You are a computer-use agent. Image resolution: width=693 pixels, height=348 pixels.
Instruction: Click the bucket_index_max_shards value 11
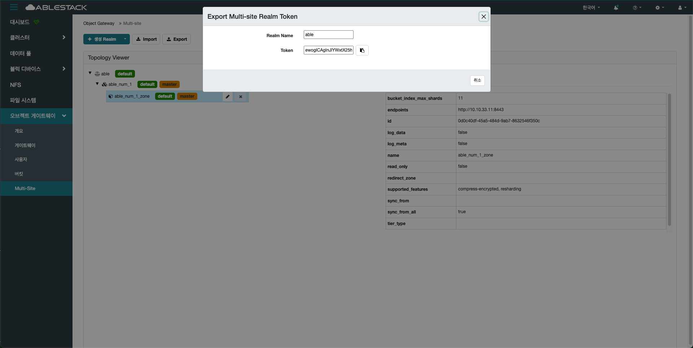(460, 98)
